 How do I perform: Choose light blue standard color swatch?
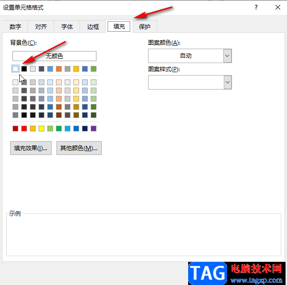pos(68,129)
